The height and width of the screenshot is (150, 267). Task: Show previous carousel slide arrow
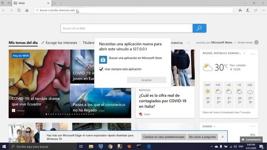tap(12, 84)
